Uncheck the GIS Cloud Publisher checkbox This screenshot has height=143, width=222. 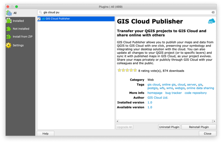click(39, 19)
